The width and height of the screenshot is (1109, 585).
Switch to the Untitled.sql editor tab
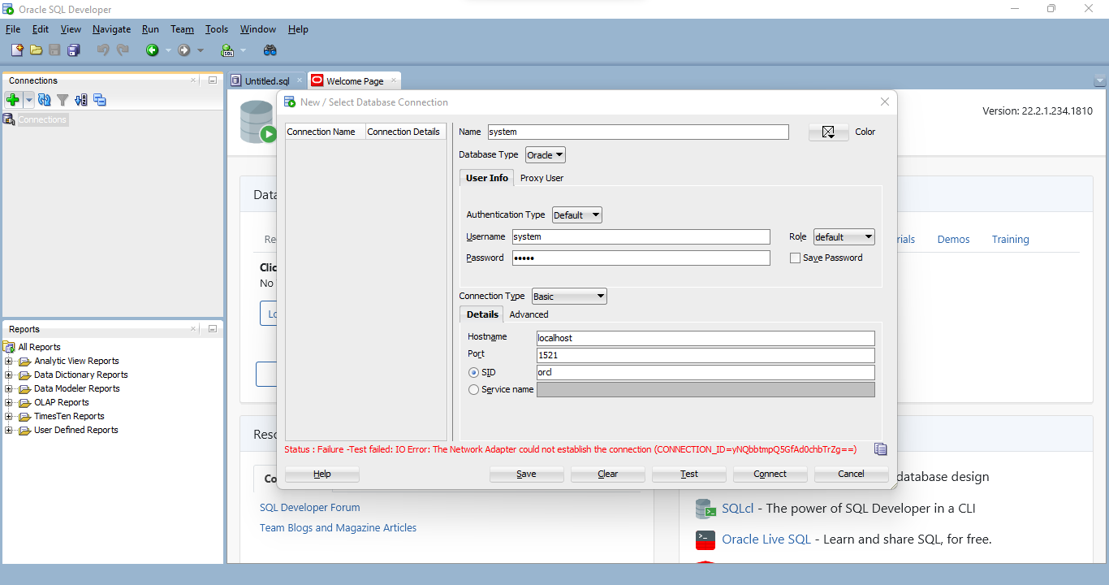click(267, 81)
